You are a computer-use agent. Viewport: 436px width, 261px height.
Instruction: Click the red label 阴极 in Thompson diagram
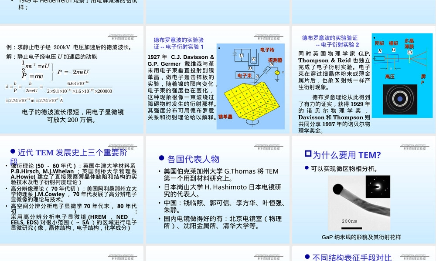point(379,43)
